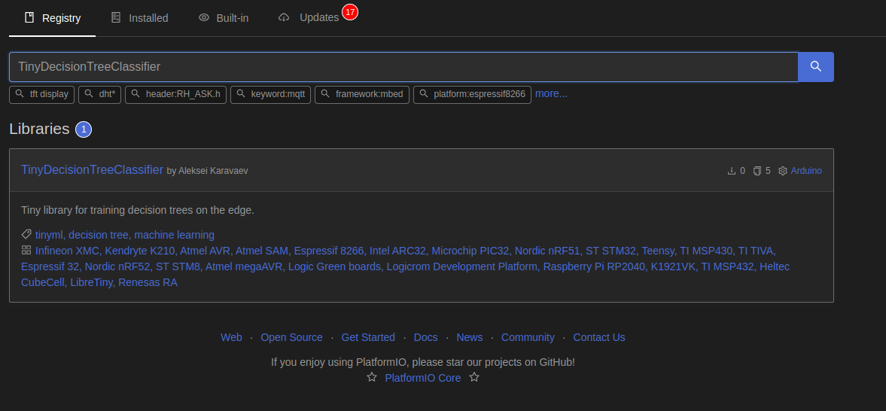886x411 pixels.
Task: Open the Infineon XMC platform link
Action: tap(67, 251)
